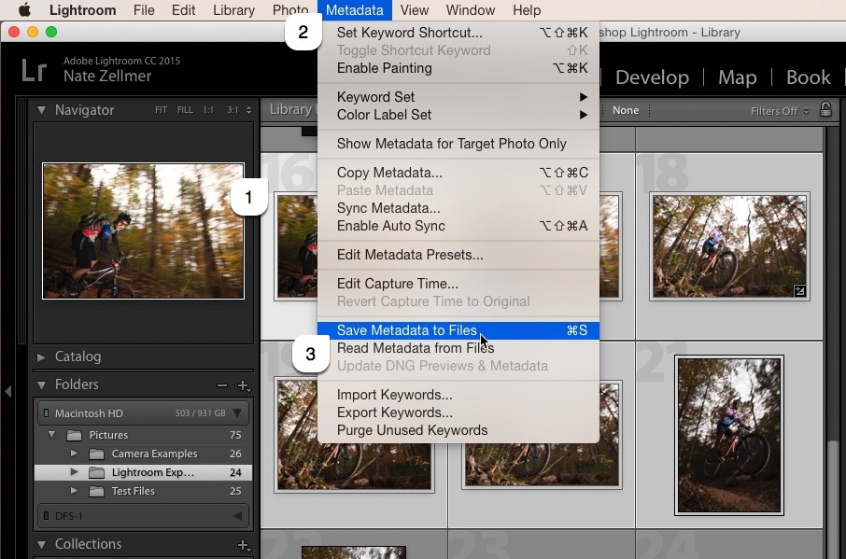The image size is (846, 559).
Task: Select Set Keyword Shortcut...
Action: click(x=458, y=33)
